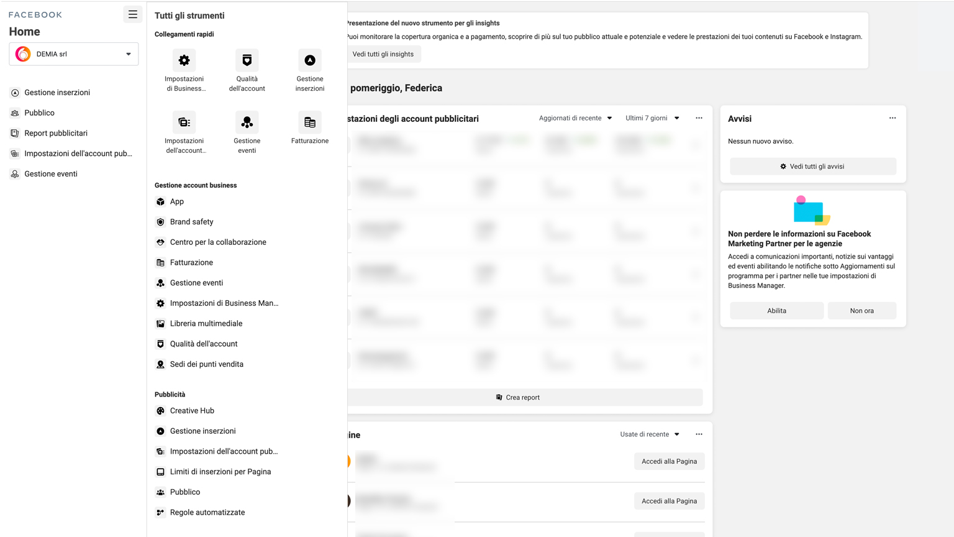Open the Usate di recente dropdown

pos(649,434)
